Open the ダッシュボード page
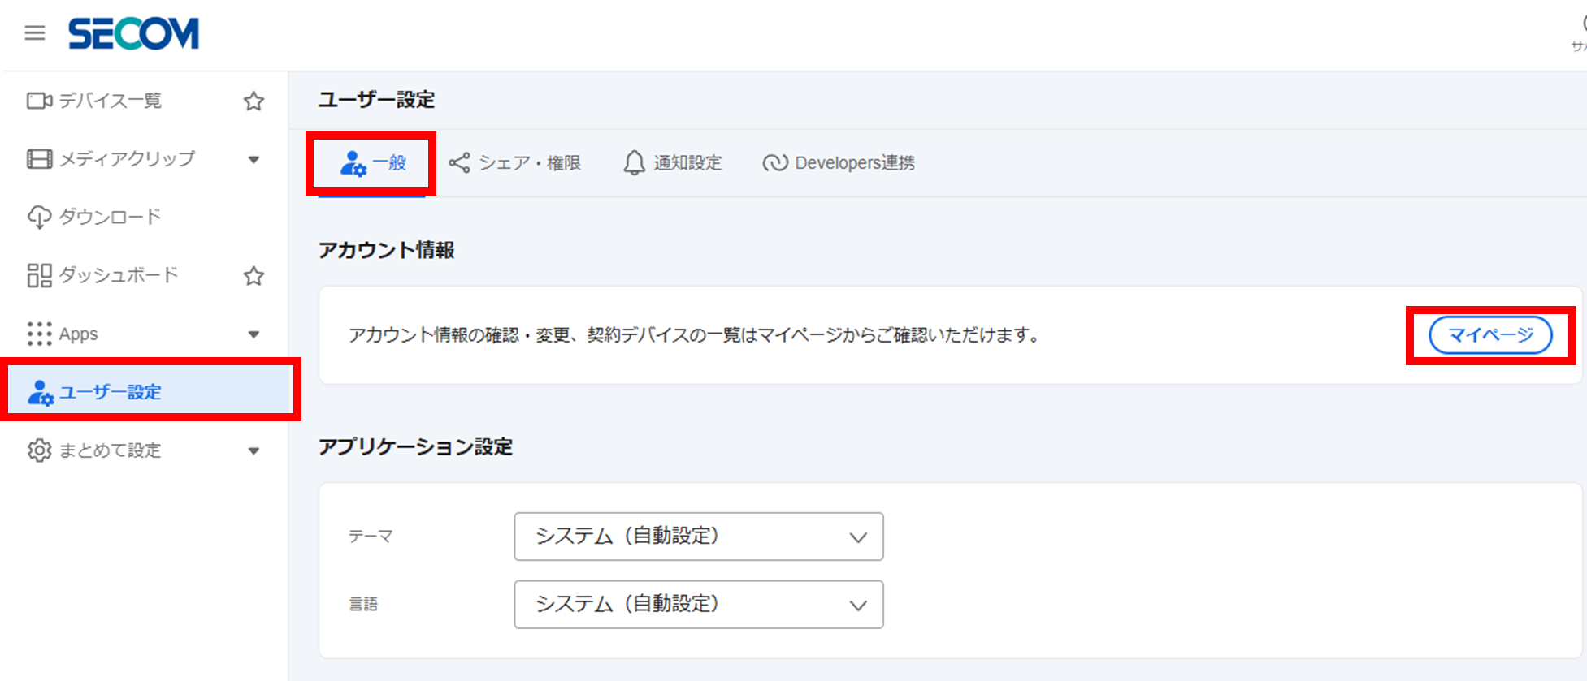Image resolution: width=1587 pixels, height=681 pixels. (x=118, y=275)
